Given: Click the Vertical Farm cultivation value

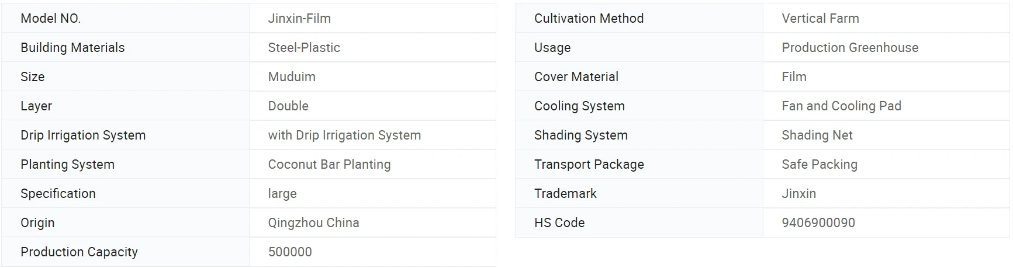Looking at the screenshot, I should click(820, 18).
